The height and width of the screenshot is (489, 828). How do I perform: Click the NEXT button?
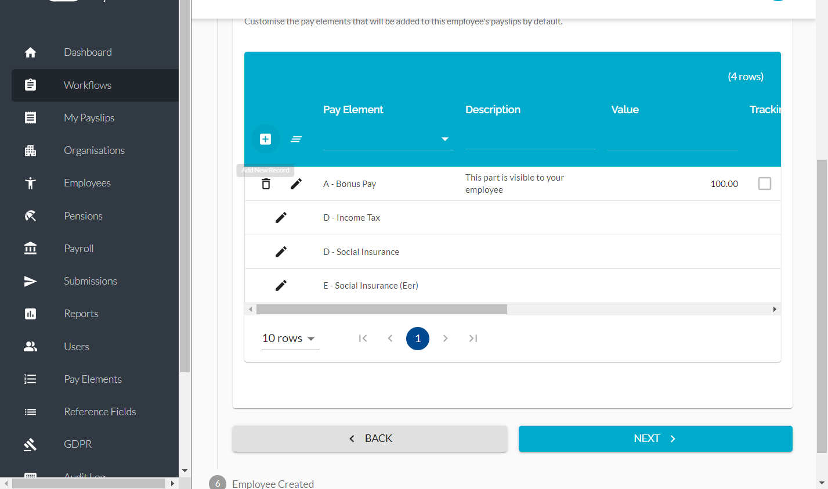point(656,438)
